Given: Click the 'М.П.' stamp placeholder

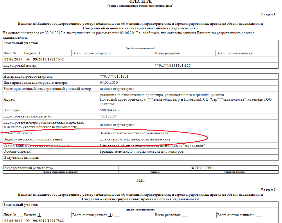Looking at the screenshot, I should [140, 181].
